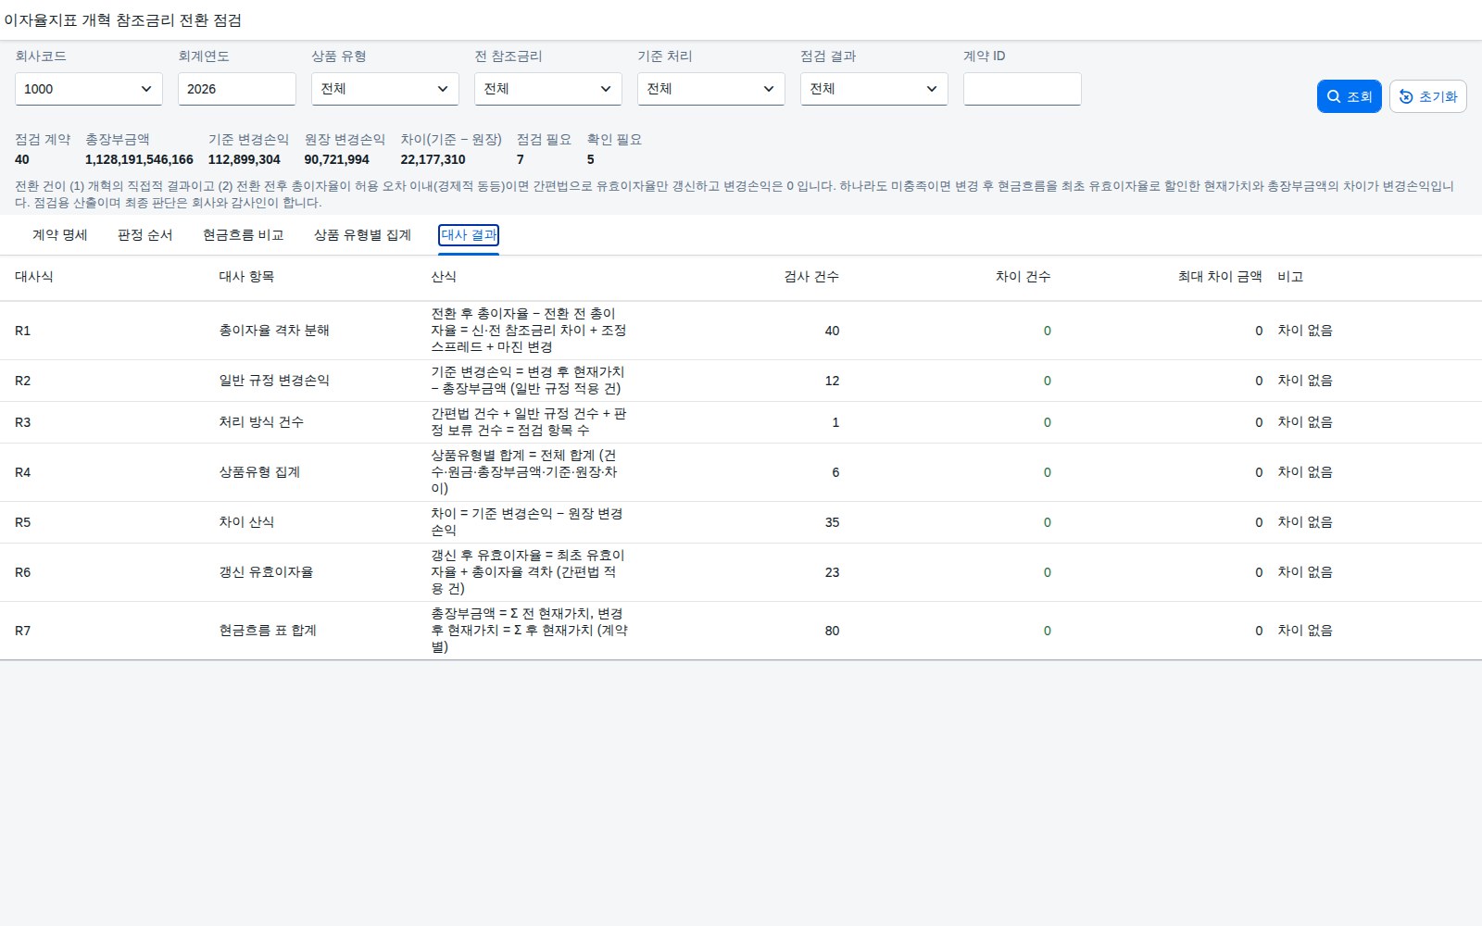Click 현금흐름 표 합계 item

point(268,631)
